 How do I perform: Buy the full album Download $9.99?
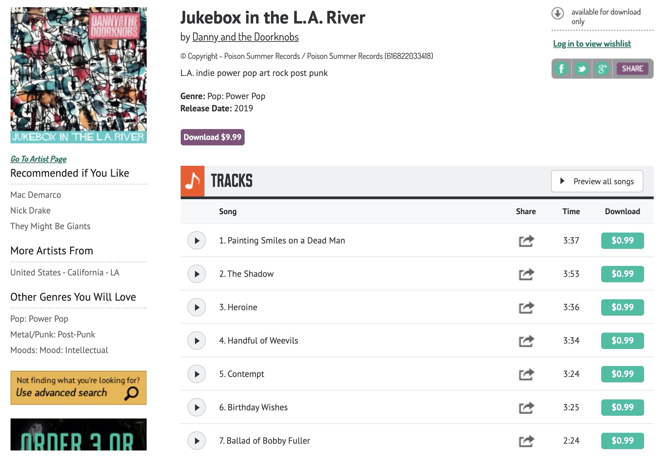pos(212,137)
